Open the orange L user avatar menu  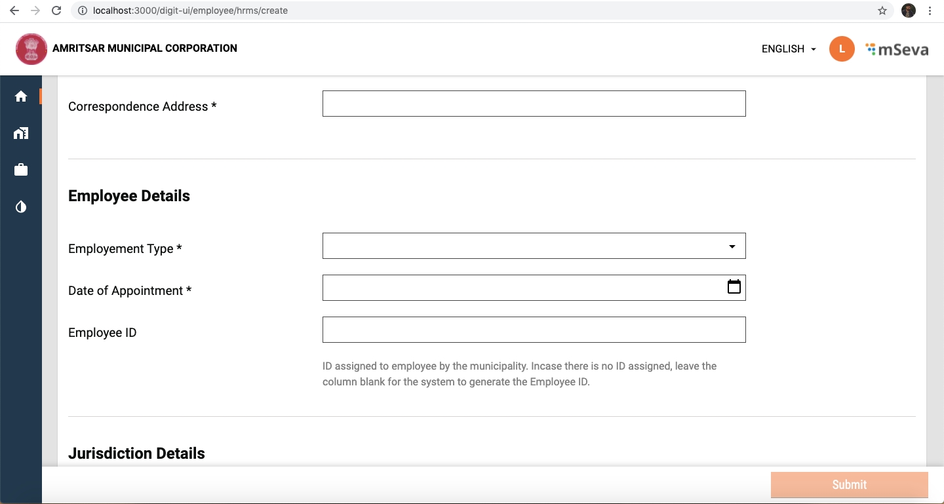click(842, 49)
